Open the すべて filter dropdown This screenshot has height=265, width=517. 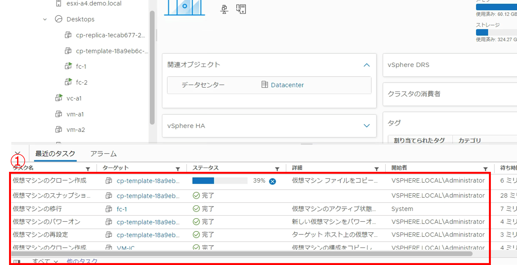45,261
